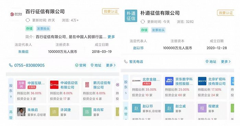The image size is (240, 126).
Task: Click 持股比例 35.00% value
Action: tap(151, 89)
